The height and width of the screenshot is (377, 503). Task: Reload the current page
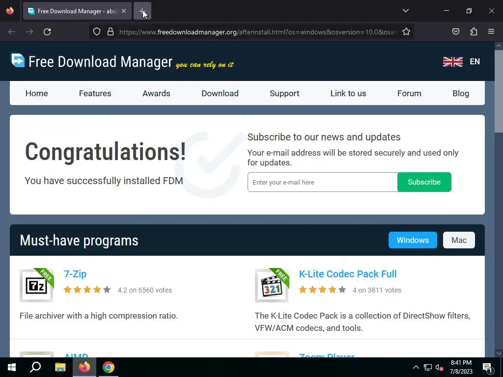pos(47,32)
